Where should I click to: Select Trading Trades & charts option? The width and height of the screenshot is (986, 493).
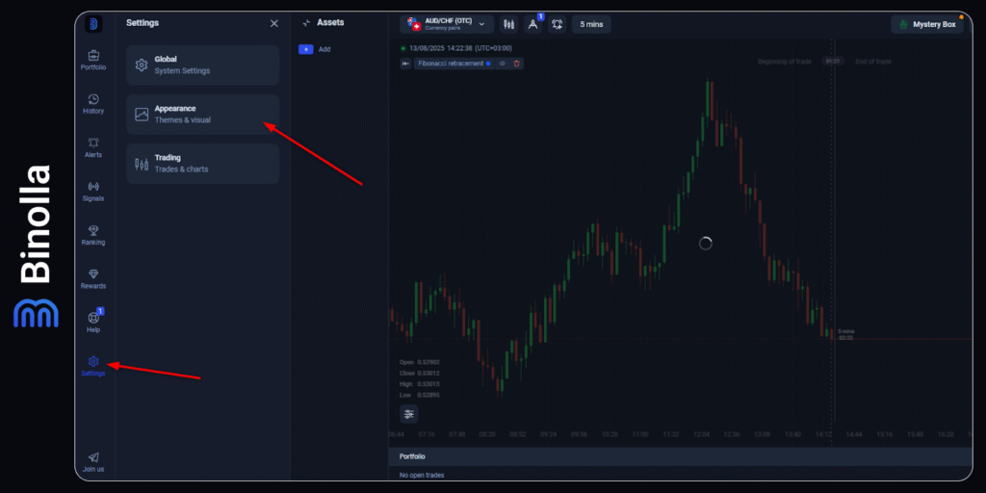point(202,164)
